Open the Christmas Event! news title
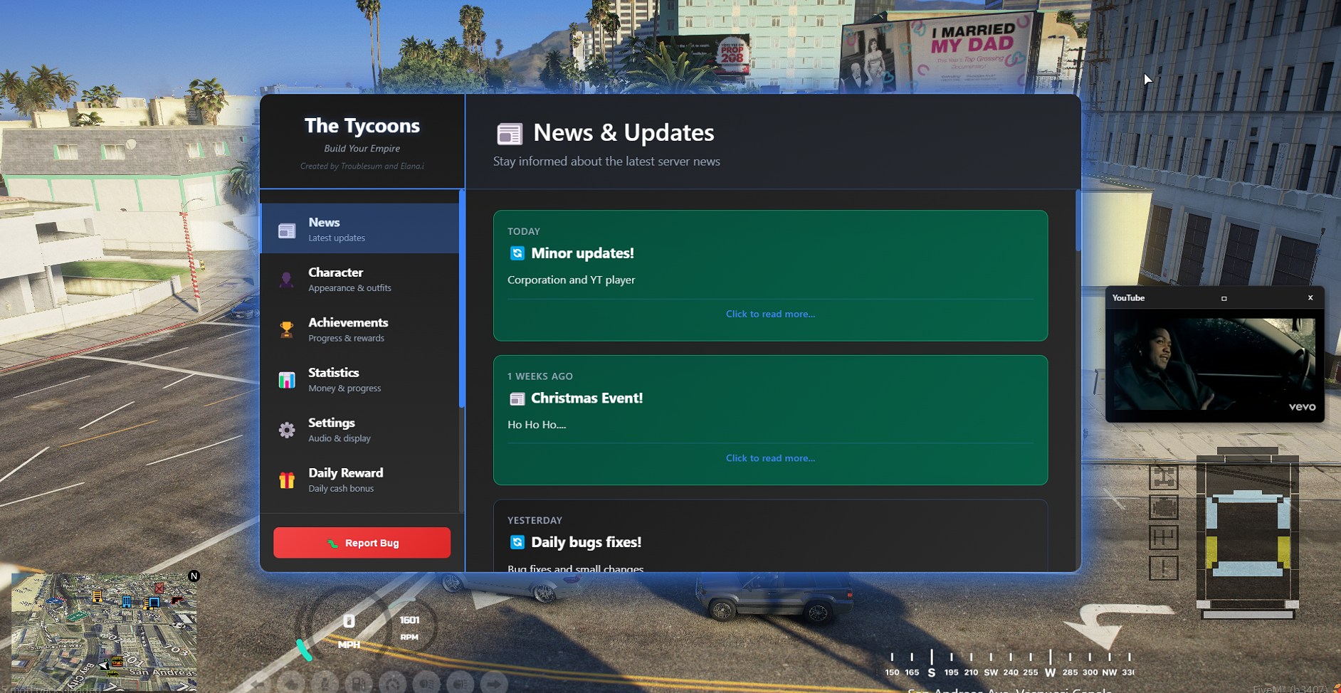 587,398
